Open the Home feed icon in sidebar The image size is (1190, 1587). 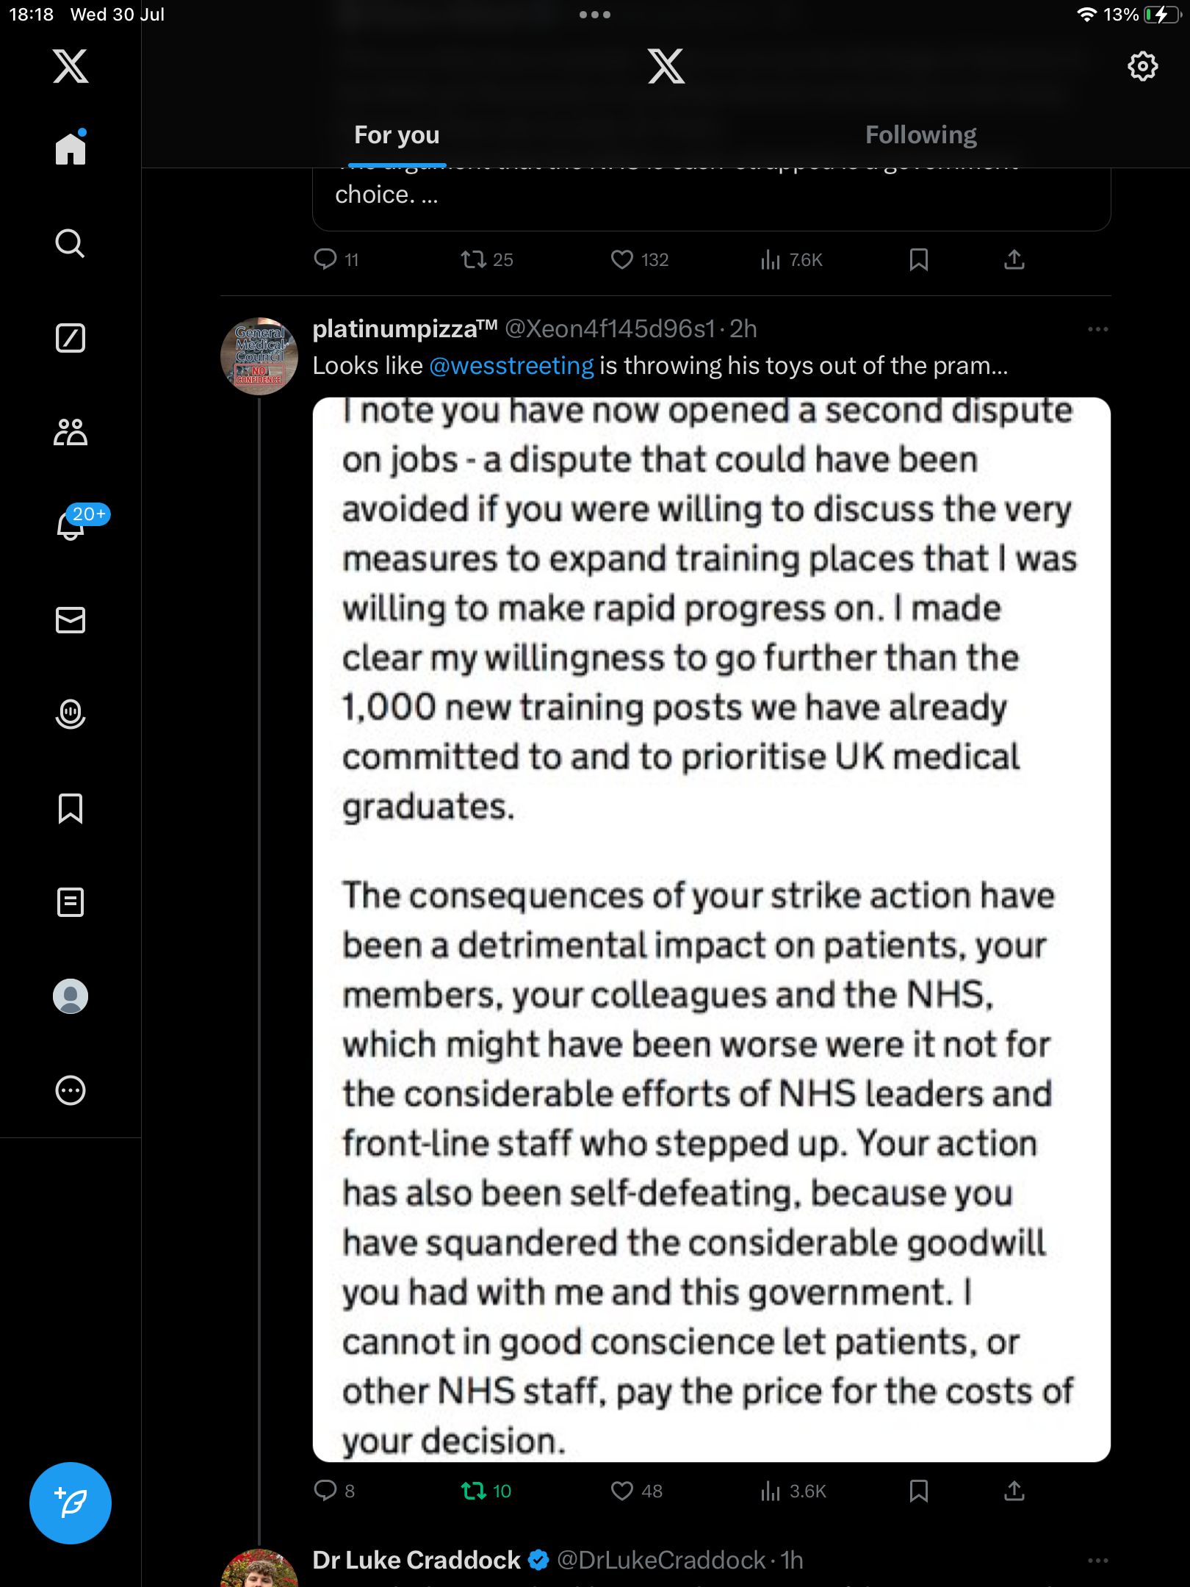(x=71, y=148)
